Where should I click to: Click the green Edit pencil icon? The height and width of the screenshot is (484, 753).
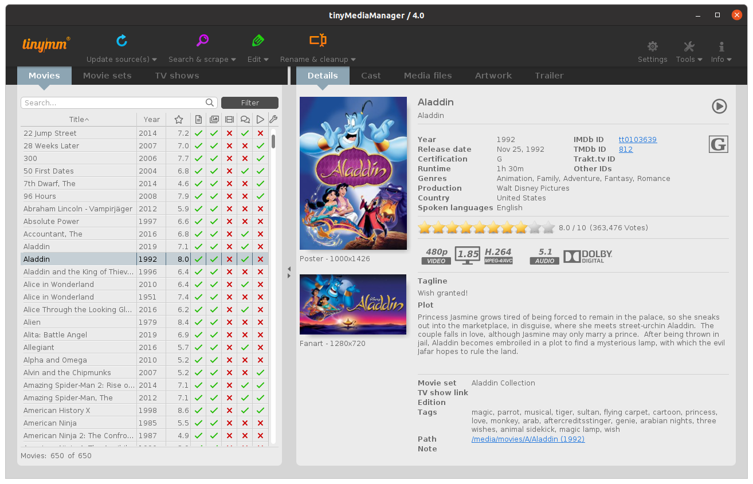pos(258,41)
